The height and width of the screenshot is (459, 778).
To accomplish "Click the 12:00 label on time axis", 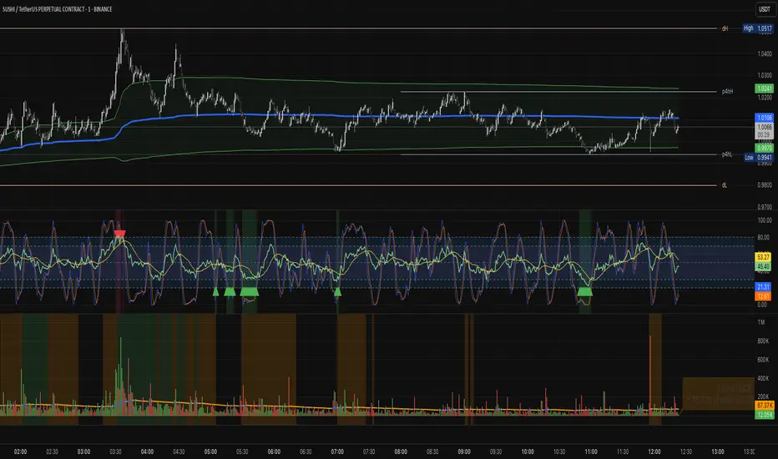I will coord(654,451).
